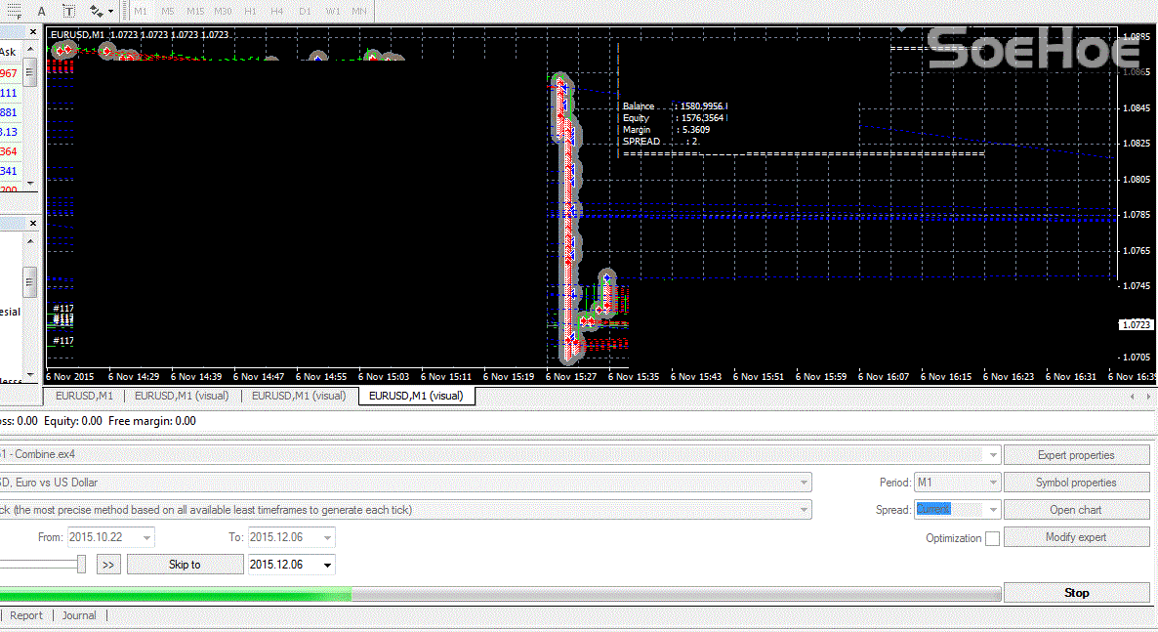Close the Navigator panel
The height and width of the screenshot is (632, 1158).
tap(32, 224)
